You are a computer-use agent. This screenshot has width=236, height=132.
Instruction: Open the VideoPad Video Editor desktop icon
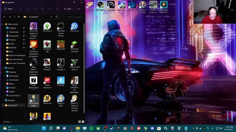click(x=164, y=7)
